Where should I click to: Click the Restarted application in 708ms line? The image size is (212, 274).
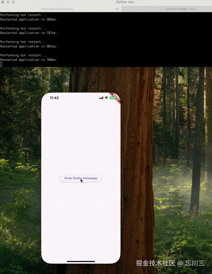click(x=29, y=60)
